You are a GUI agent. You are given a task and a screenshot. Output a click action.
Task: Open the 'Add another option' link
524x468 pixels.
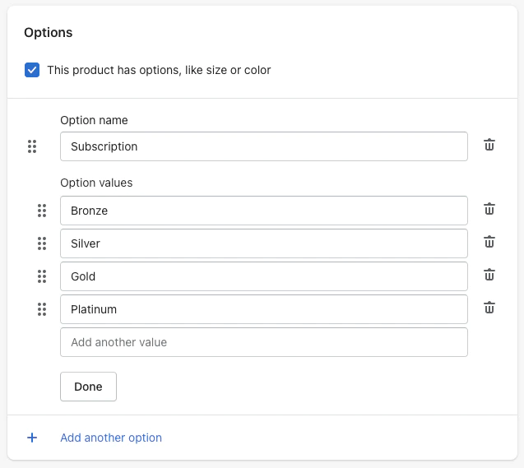[x=111, y=438]
